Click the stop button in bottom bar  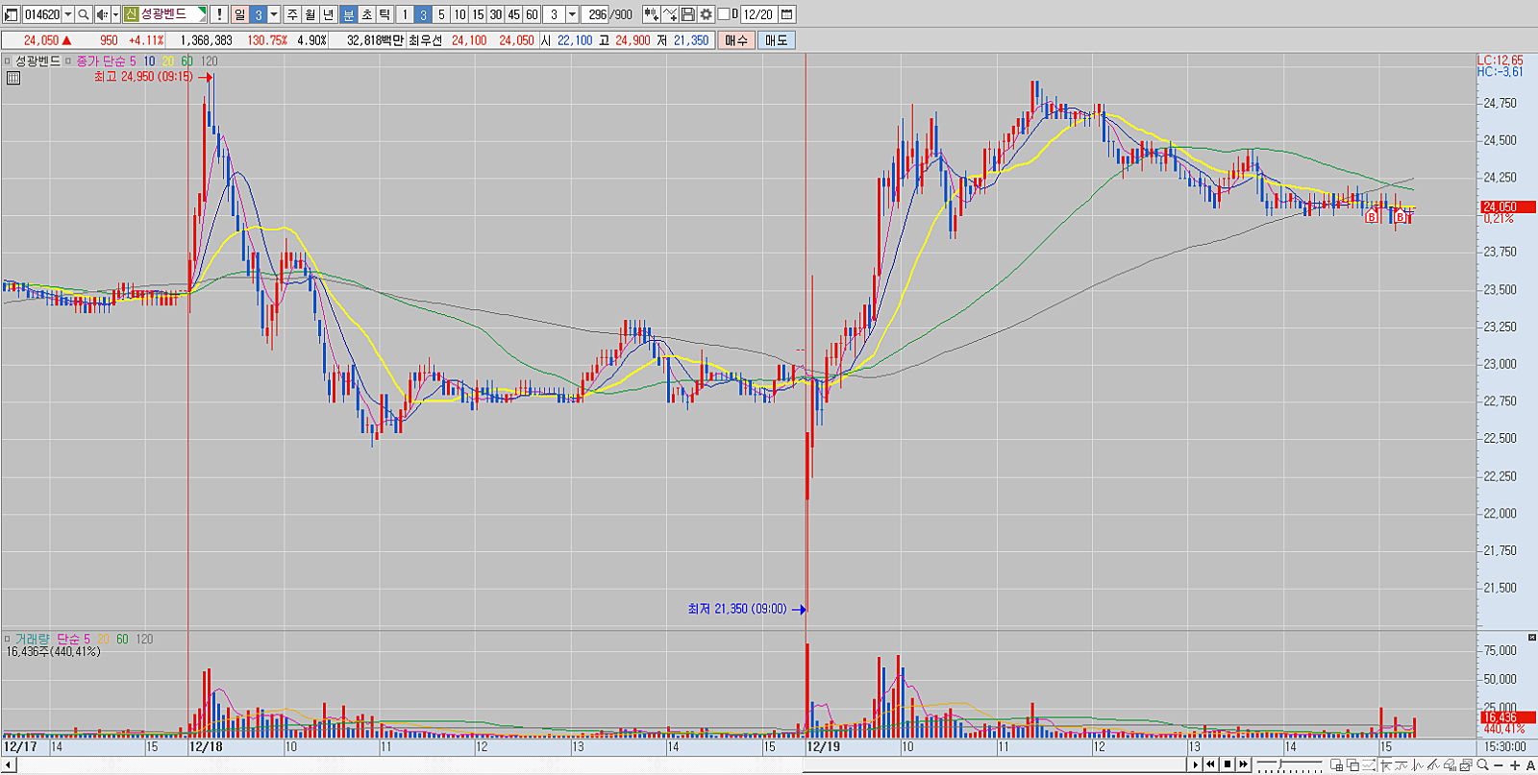pos(1228,764)
